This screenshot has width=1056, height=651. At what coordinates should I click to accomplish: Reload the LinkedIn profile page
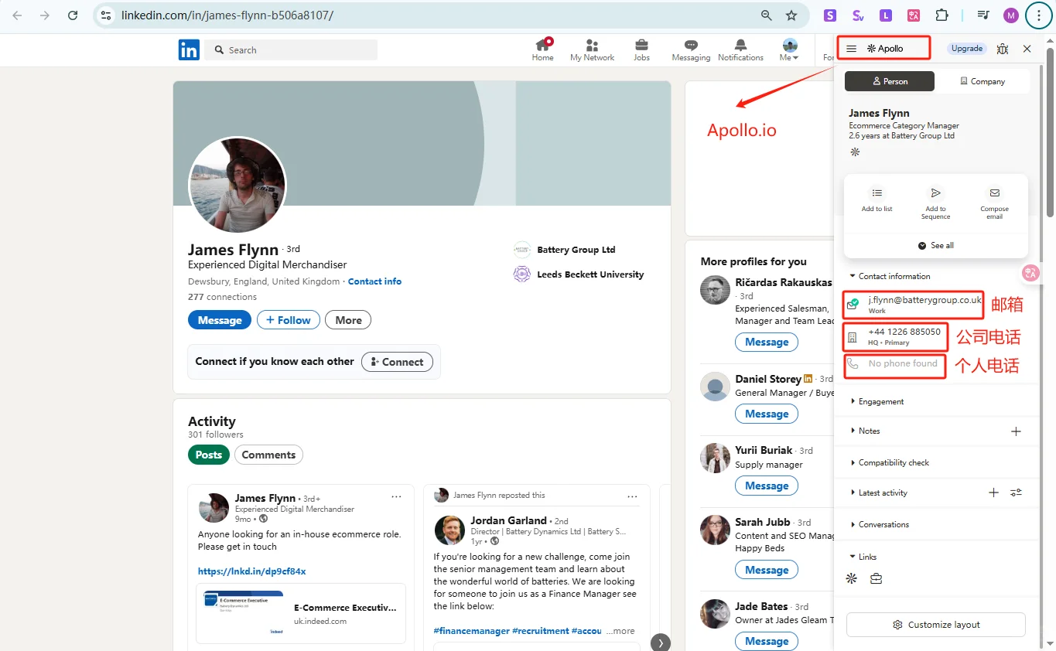73,15
